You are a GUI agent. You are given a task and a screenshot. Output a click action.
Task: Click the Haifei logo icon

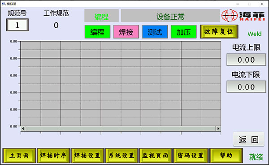[230, 16]
